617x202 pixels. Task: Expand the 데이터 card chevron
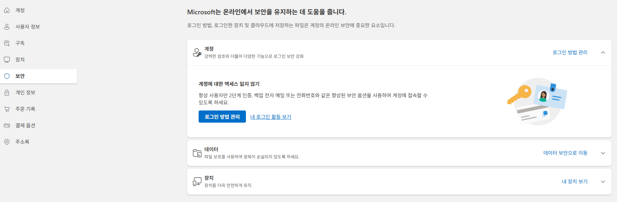603,153
